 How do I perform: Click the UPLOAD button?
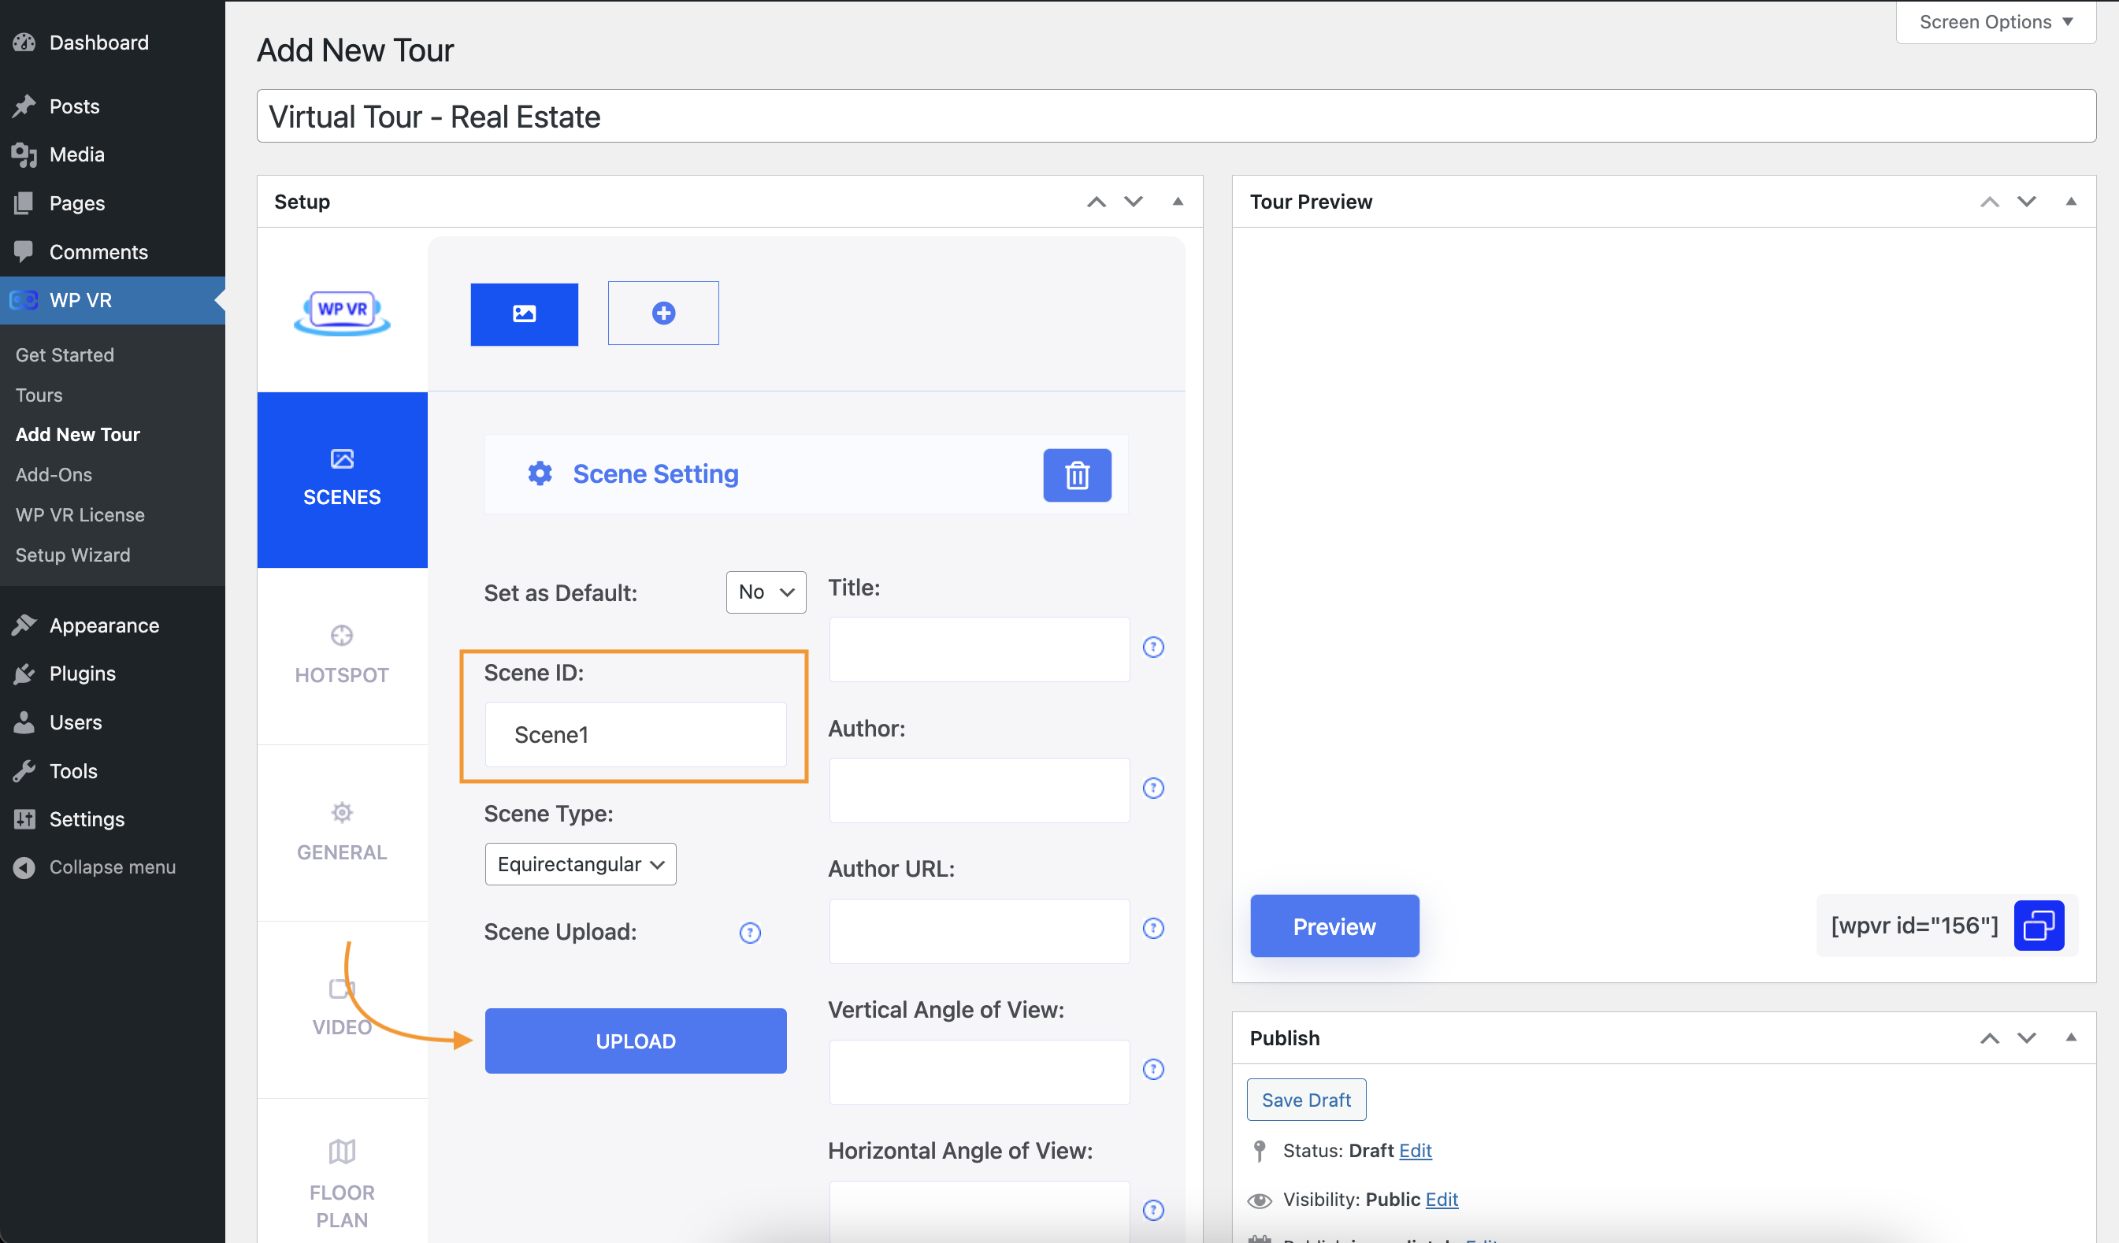636,1041
